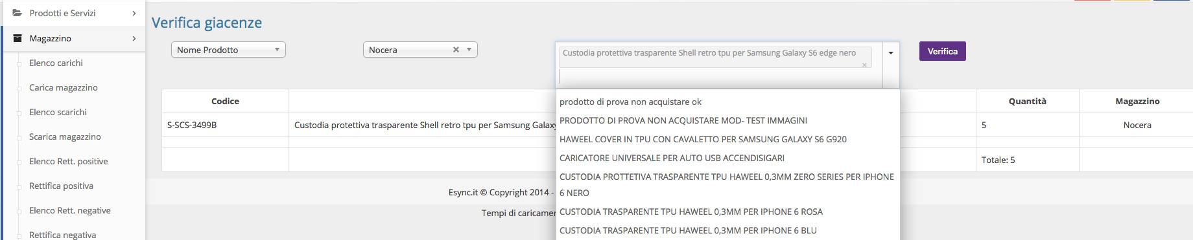Remove the selected Custodia protettiva product tag

(x=864, y=65)
